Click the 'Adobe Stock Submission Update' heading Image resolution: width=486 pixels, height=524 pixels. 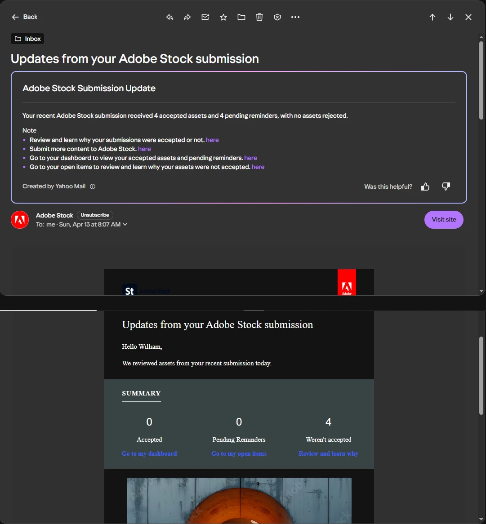point(89,88)
